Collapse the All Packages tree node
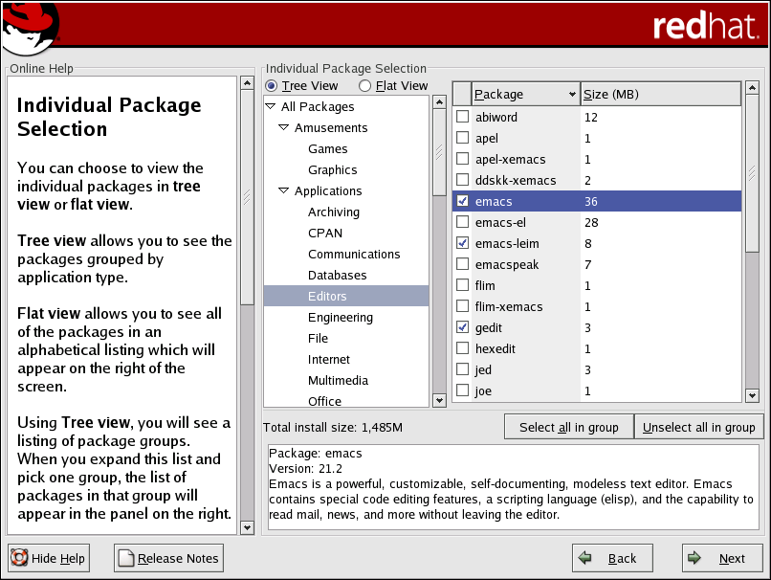Screen dimensions: 771x580 click(x=271, y=107)
